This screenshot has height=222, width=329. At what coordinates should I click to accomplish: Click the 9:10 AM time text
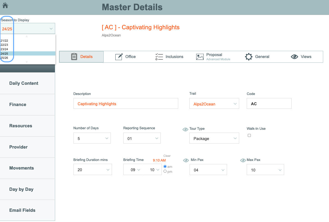(x=159, y=160)
